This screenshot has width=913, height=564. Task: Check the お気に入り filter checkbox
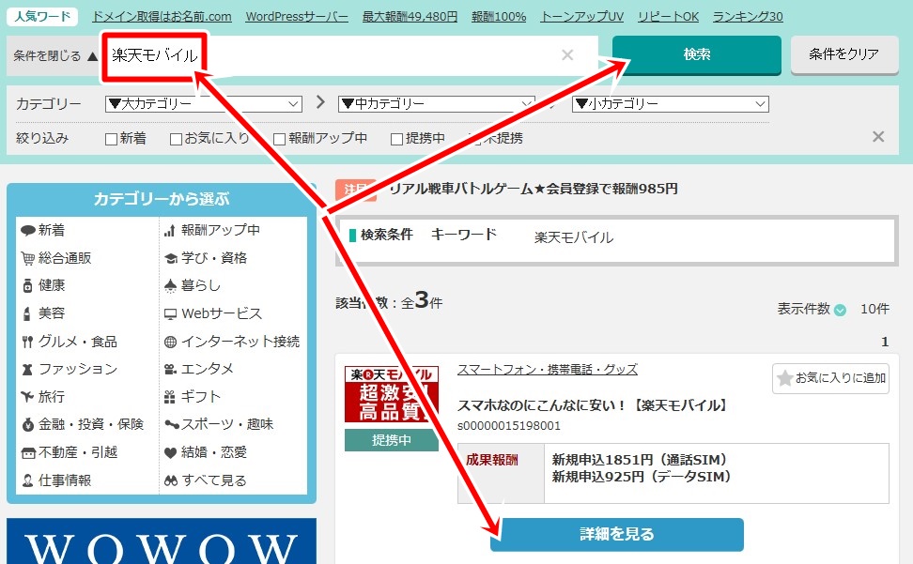coord(176,139)
